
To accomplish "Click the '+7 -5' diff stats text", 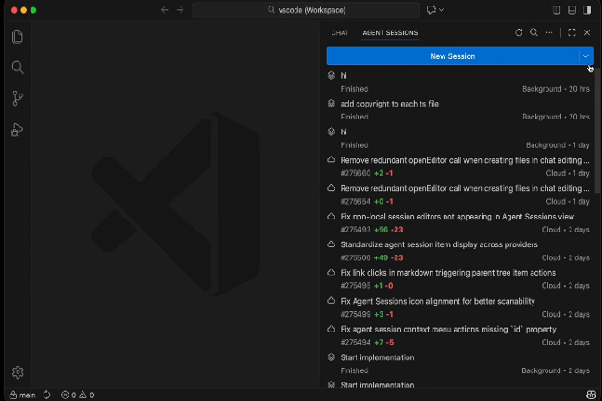I will 384,342.
